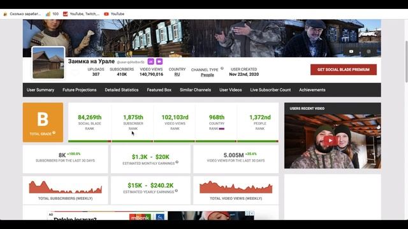The image size is (408, 229).
Task: Open the Live Subscriber Count tab
Action: click(x=270, y=90)
